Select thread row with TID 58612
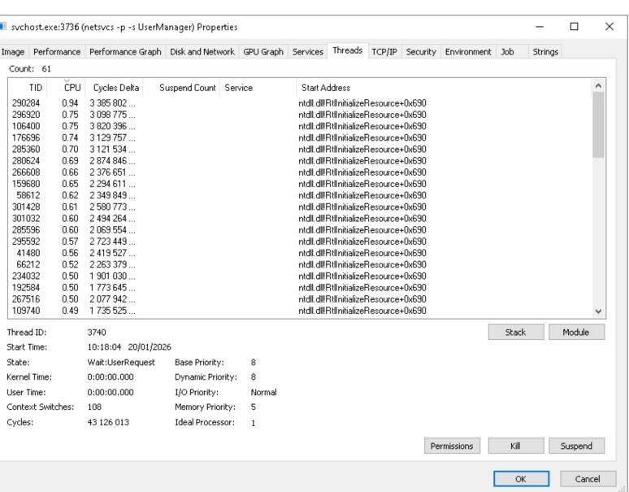629x492 pixels. coord(299,195)
